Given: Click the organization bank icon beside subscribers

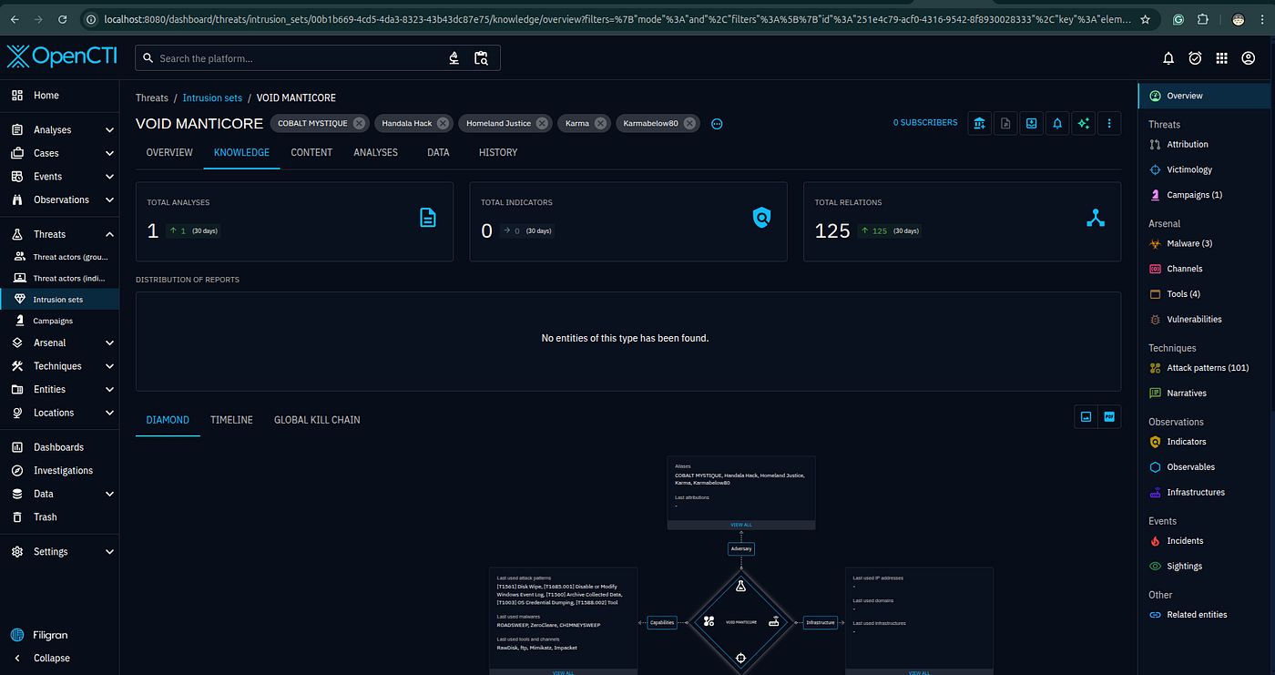Looking at the screenshot, I should click(979, 123).
